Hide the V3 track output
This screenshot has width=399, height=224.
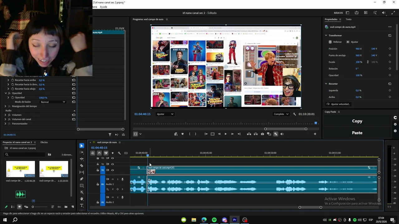click(x=113, y=158)
